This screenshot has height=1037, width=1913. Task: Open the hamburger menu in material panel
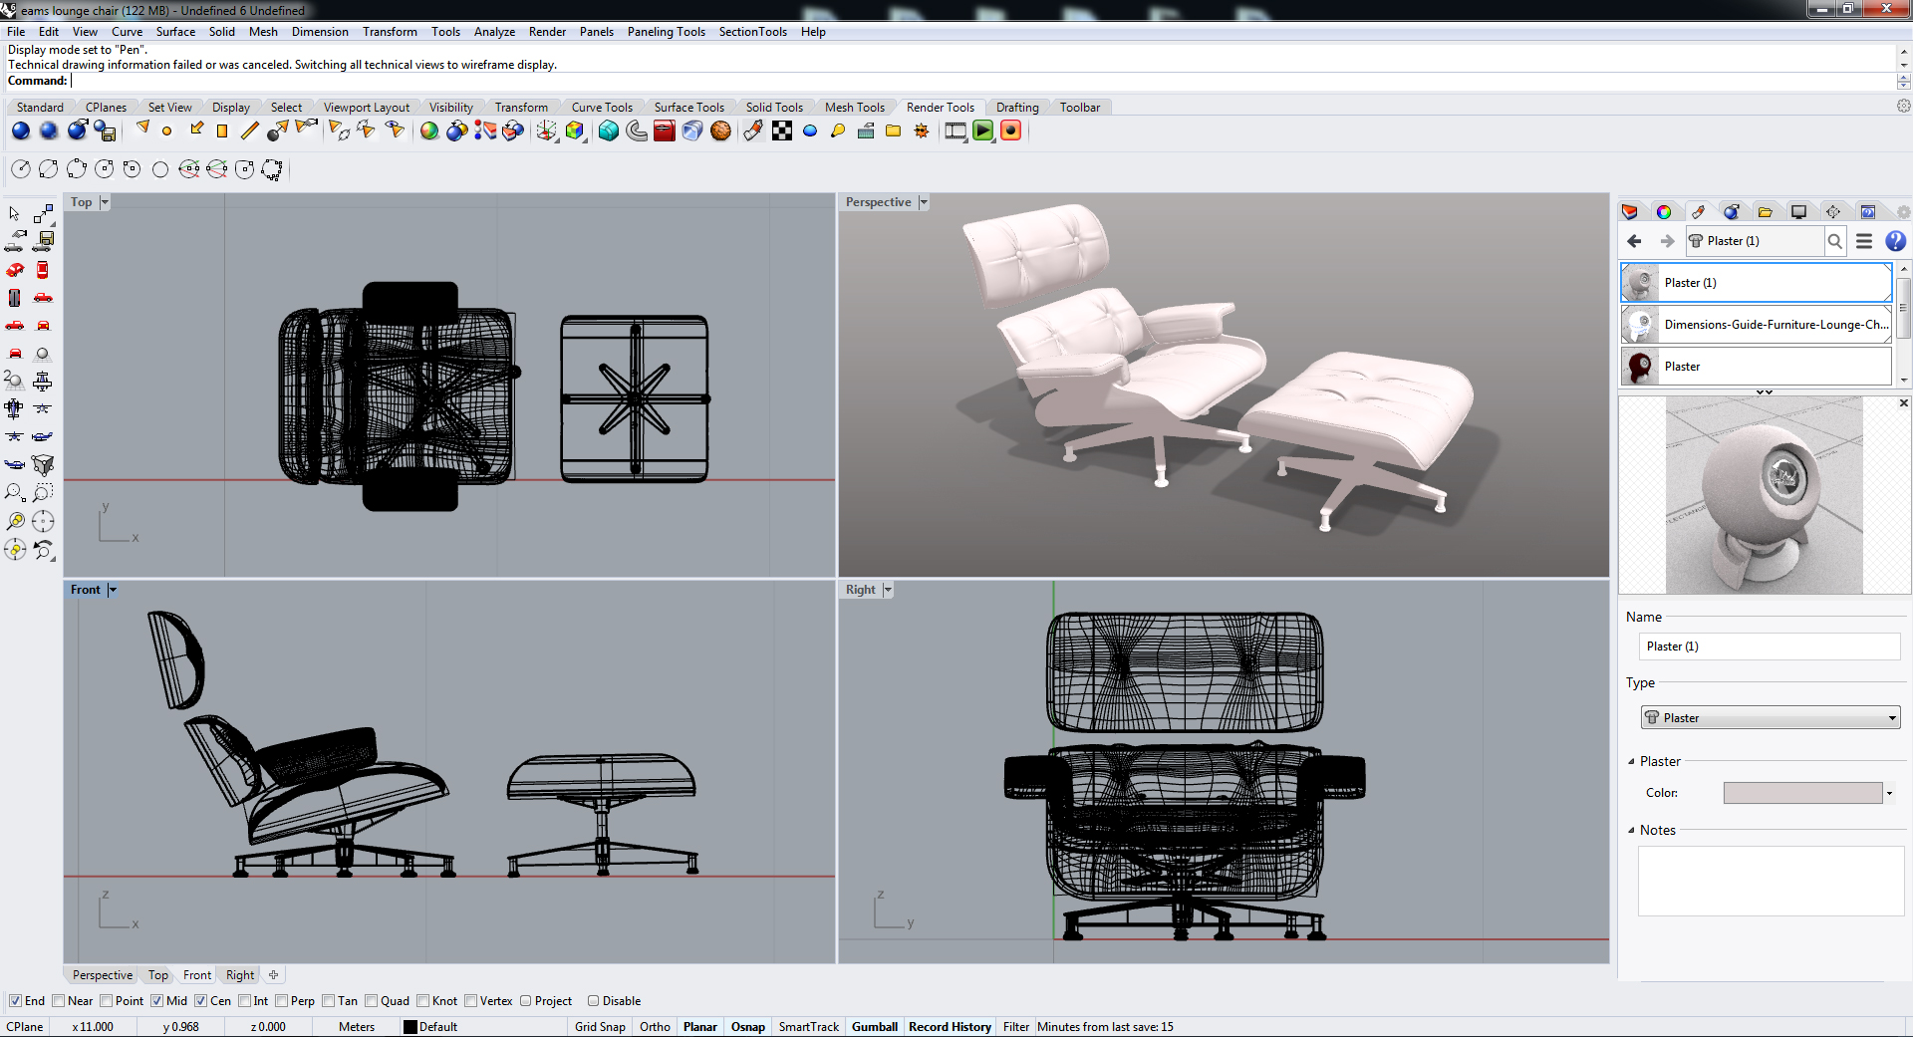(1864, 241)
